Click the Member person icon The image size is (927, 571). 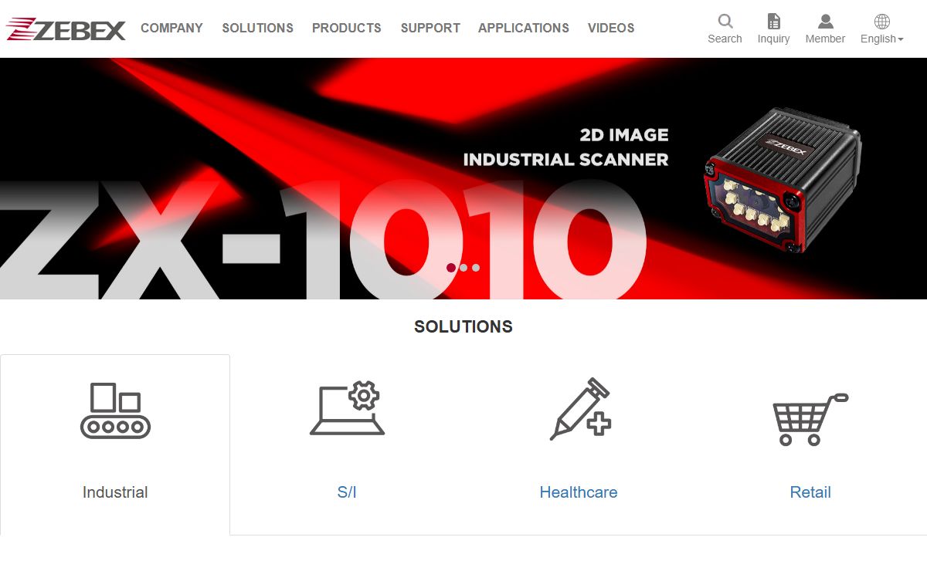825,21
